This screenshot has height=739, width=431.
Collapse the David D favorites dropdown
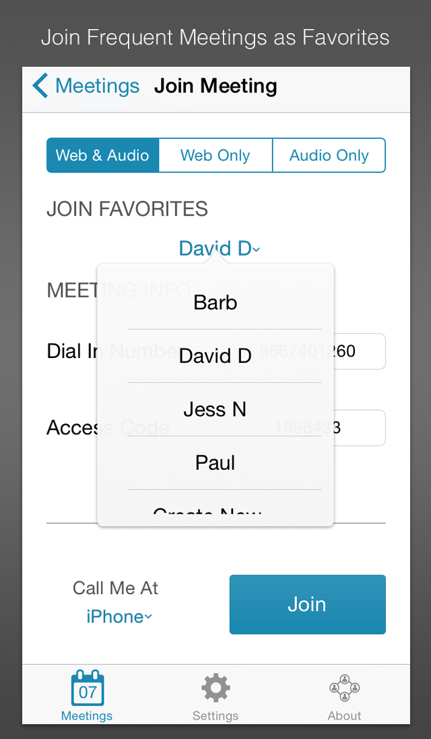[220, 248]
